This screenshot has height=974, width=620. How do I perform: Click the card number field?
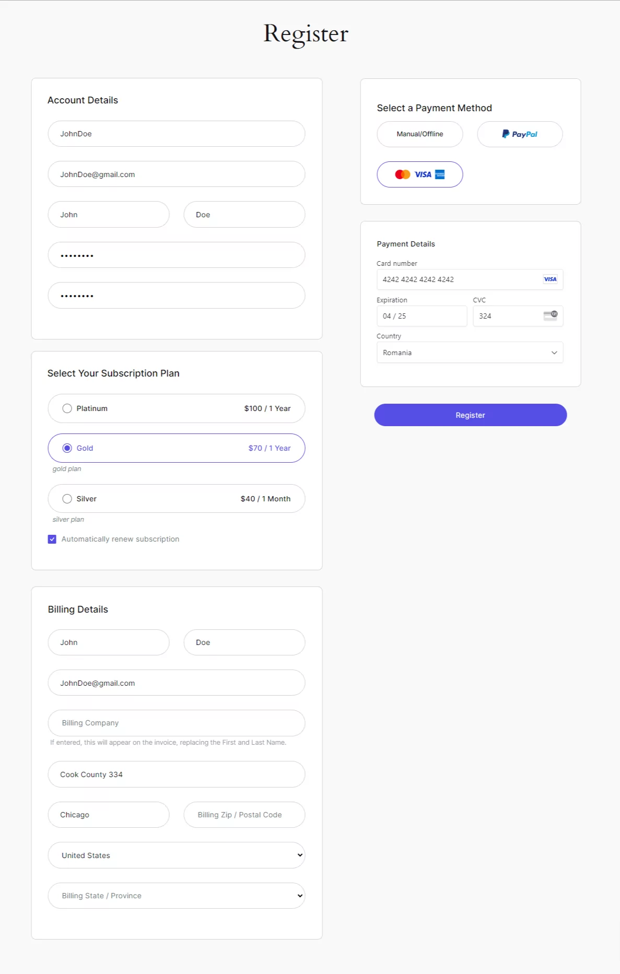tap(470, 279)
